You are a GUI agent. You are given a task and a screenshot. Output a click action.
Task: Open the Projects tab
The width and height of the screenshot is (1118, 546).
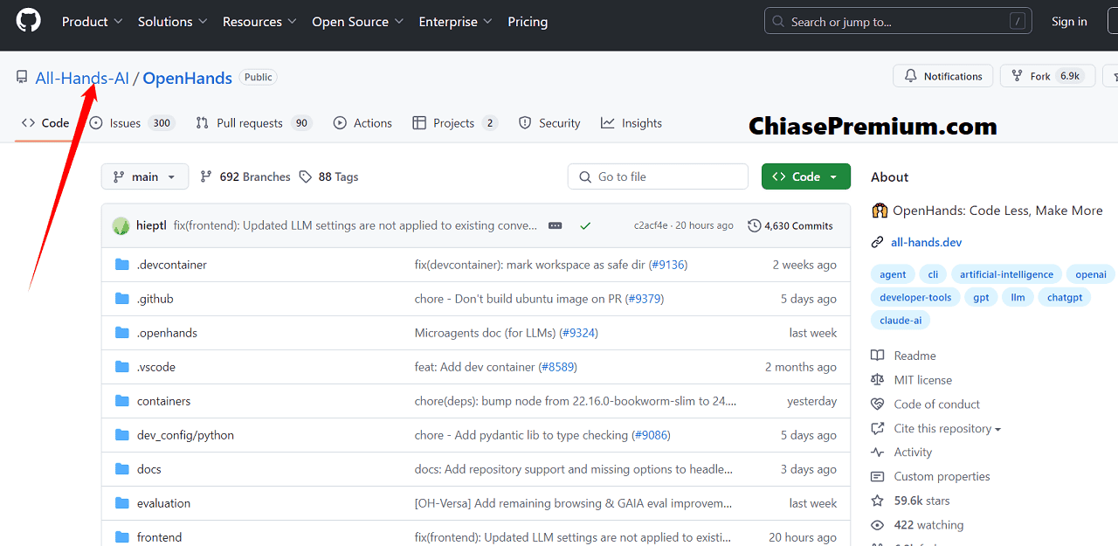pos(455,123)
